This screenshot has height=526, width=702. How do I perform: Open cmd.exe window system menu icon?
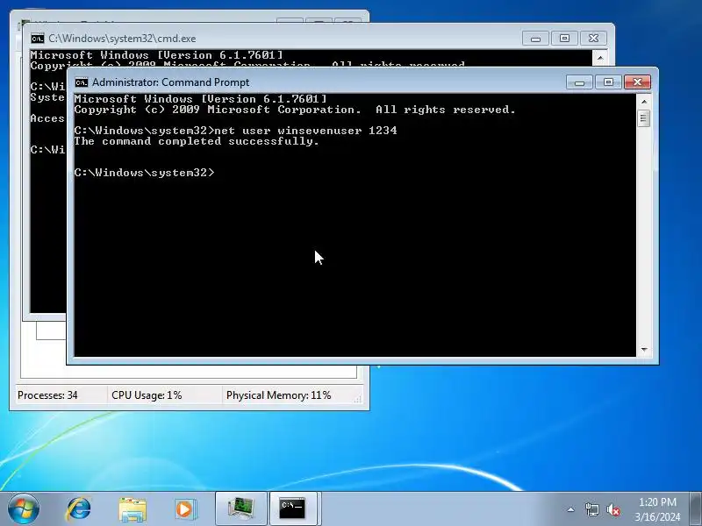click(x=38, y=39)
